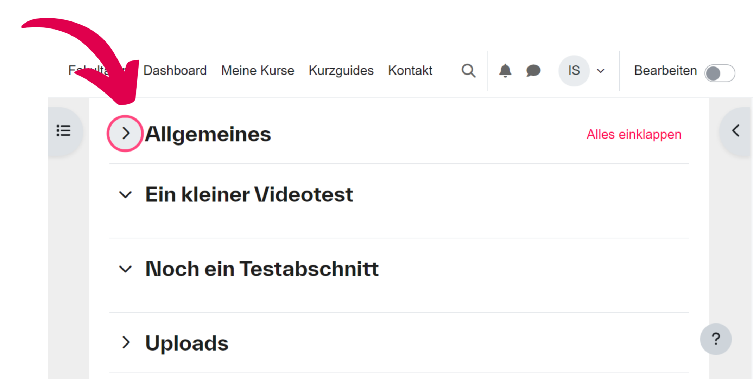Expand the Uploads section chevron
The height and width of the screenshot is (379, 753).
126,342
